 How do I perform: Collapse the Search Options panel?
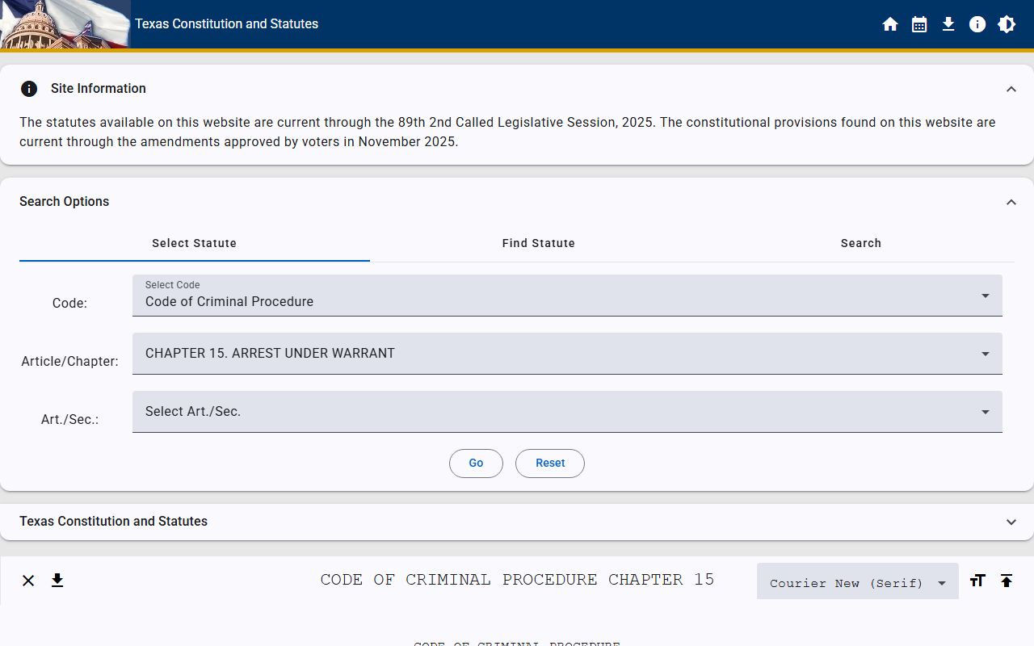1011,202
